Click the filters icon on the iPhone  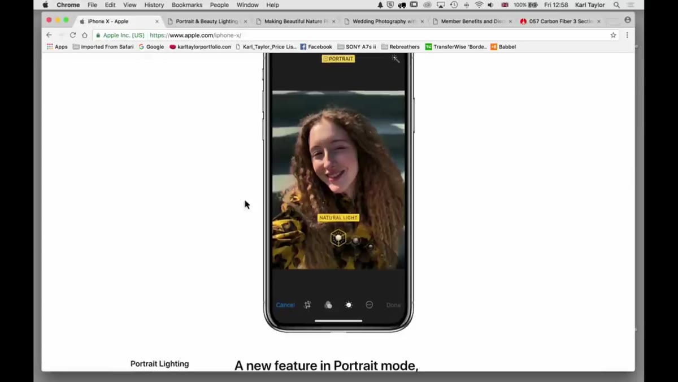[328, 305]
